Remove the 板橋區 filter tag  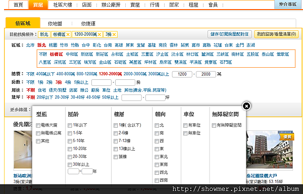pos(68,34)
